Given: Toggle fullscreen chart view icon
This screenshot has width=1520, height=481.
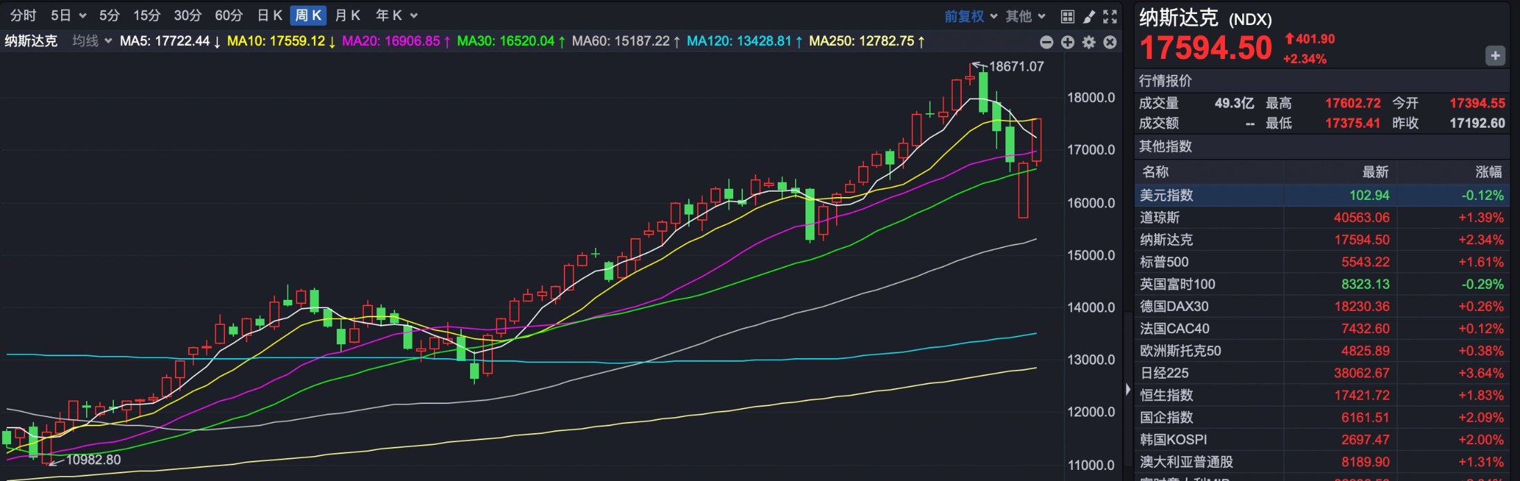Looking at the screenshot, I should click(x=1110, y=16).
